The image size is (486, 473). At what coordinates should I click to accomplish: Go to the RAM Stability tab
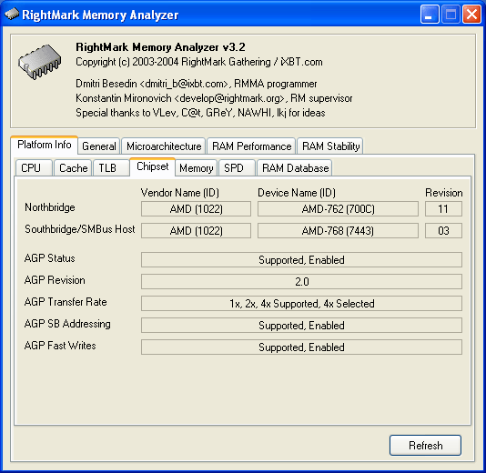click(x=330, y=146)
